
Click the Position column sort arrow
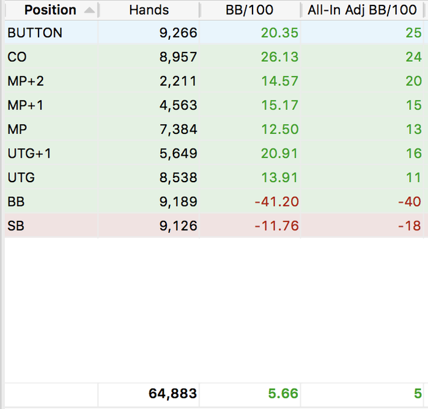pos(89,10)
